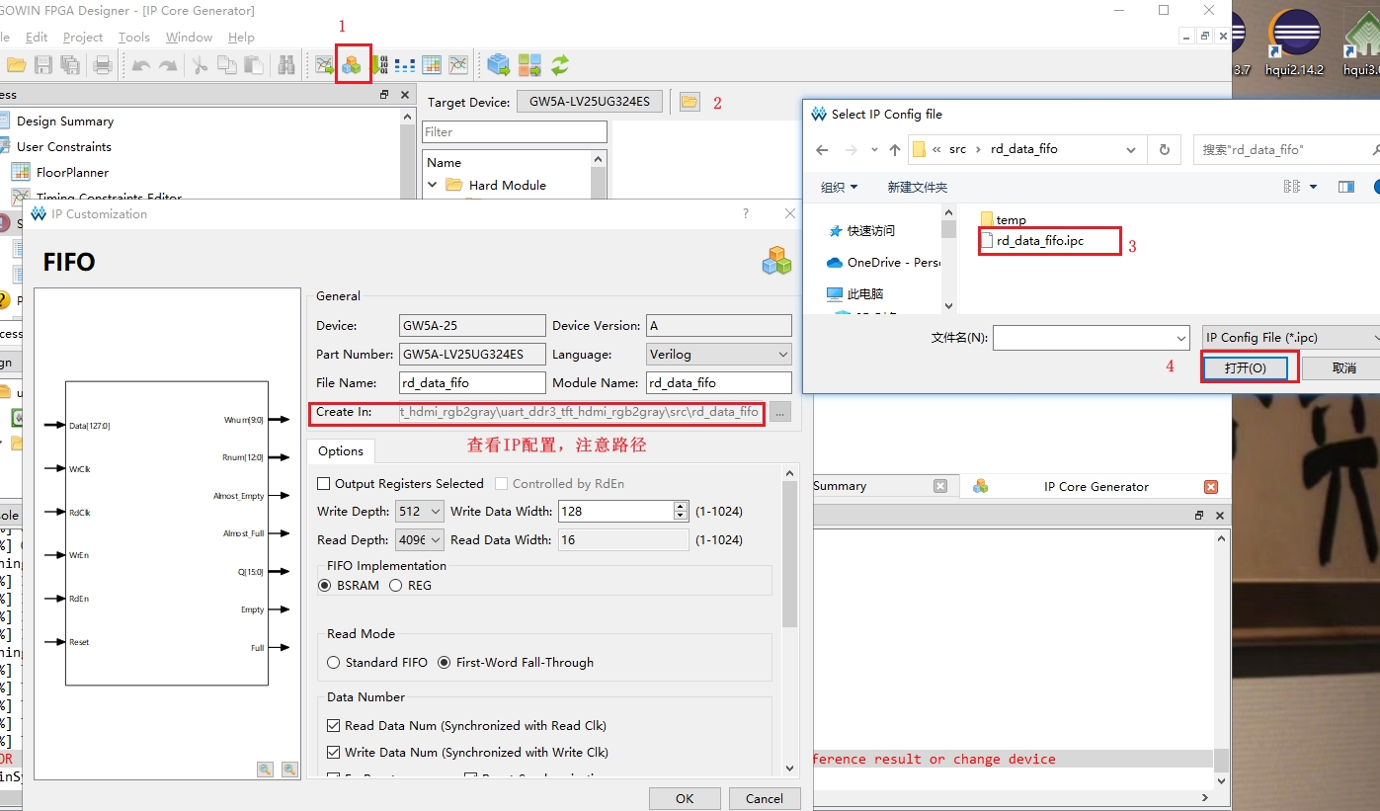
Task: Click Cancel in IP Customization dialog
Action: [765, 798]
